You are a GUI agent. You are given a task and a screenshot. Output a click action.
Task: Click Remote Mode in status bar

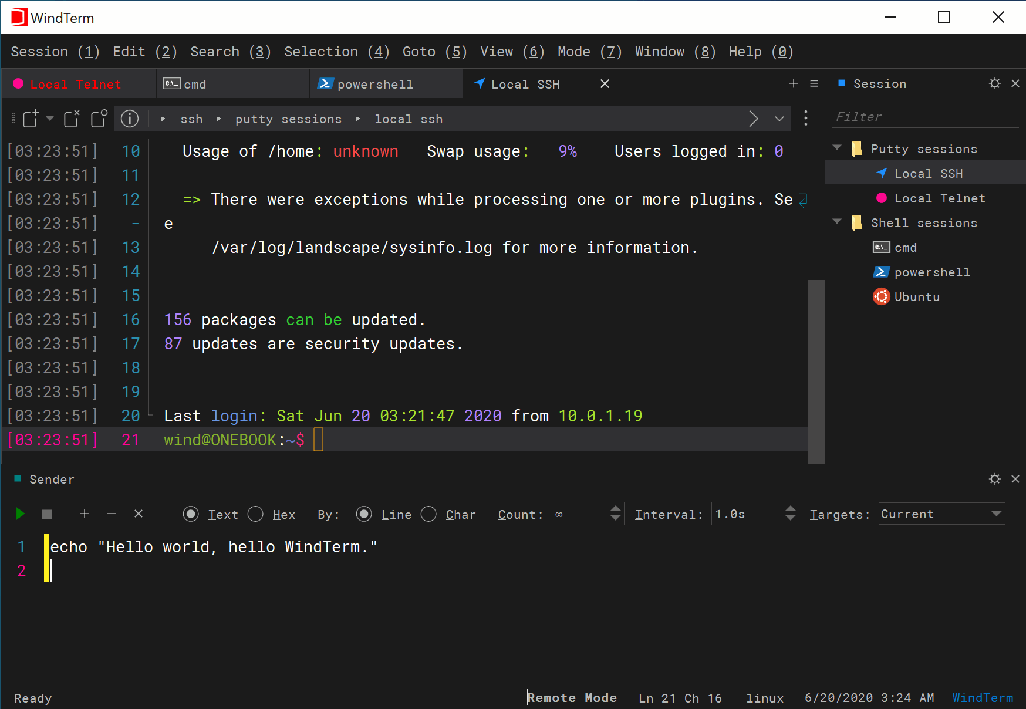pos(572,698)
